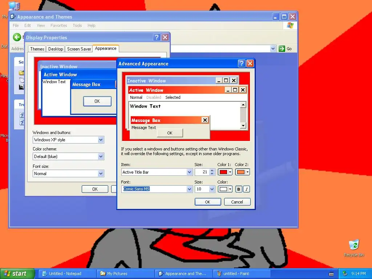The image size is (372, 279).
Task: Click the keyboard icon in system tray
Action: (x=331, y=274)
